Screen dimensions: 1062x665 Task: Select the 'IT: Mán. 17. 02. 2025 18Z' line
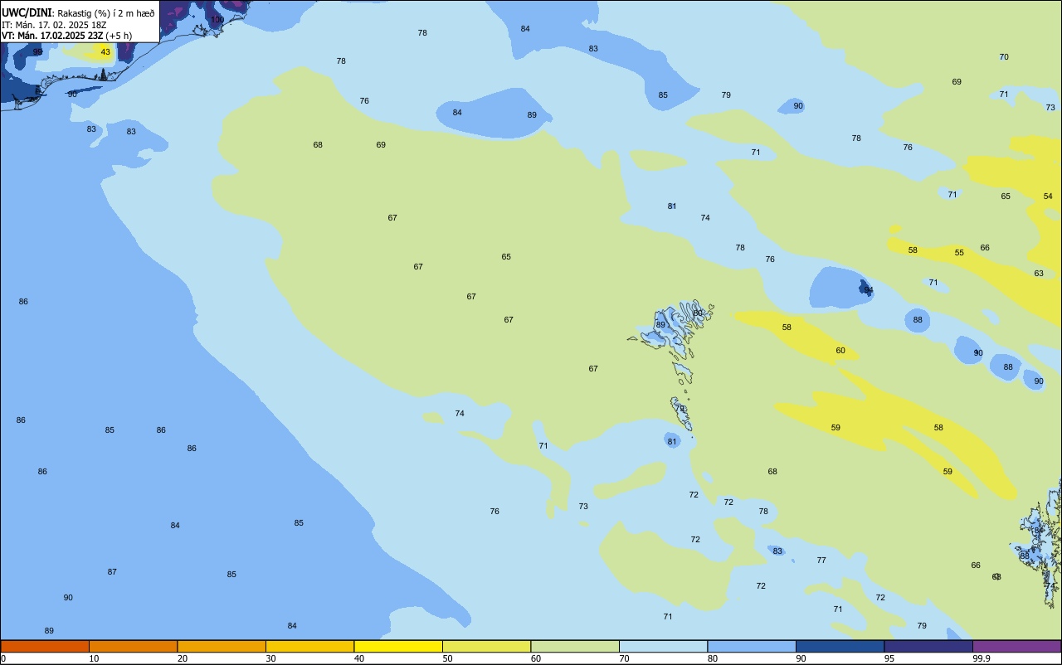[x=54, y=25]
